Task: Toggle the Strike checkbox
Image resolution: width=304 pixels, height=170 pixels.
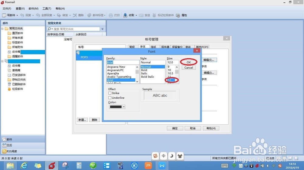Action: click(110, 93)
